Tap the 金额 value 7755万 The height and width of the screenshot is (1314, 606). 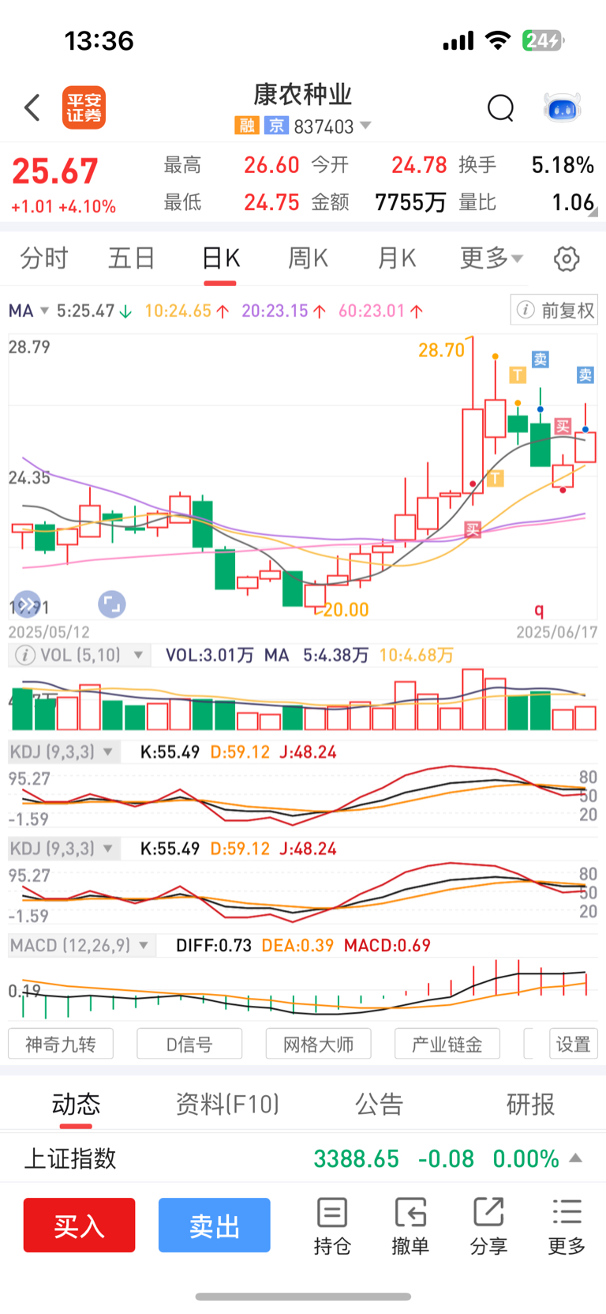(x=410, y=202)
